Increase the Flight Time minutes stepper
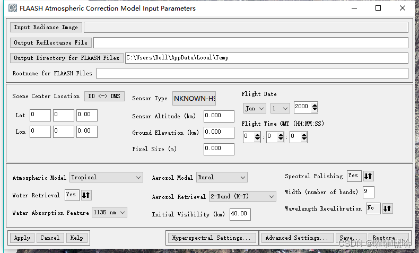This screenshot has height=253, width=419. tap(281, 135)
